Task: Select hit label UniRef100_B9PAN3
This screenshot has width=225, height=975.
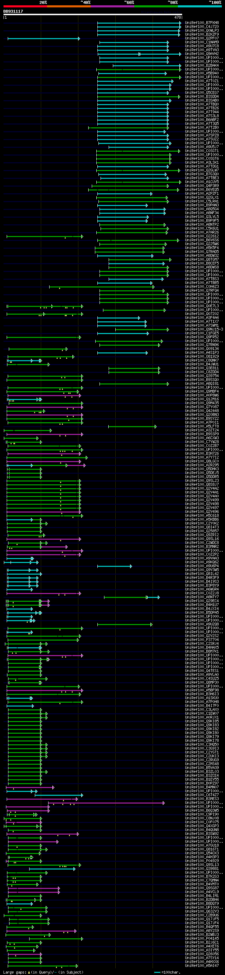Action: point(201,205)
